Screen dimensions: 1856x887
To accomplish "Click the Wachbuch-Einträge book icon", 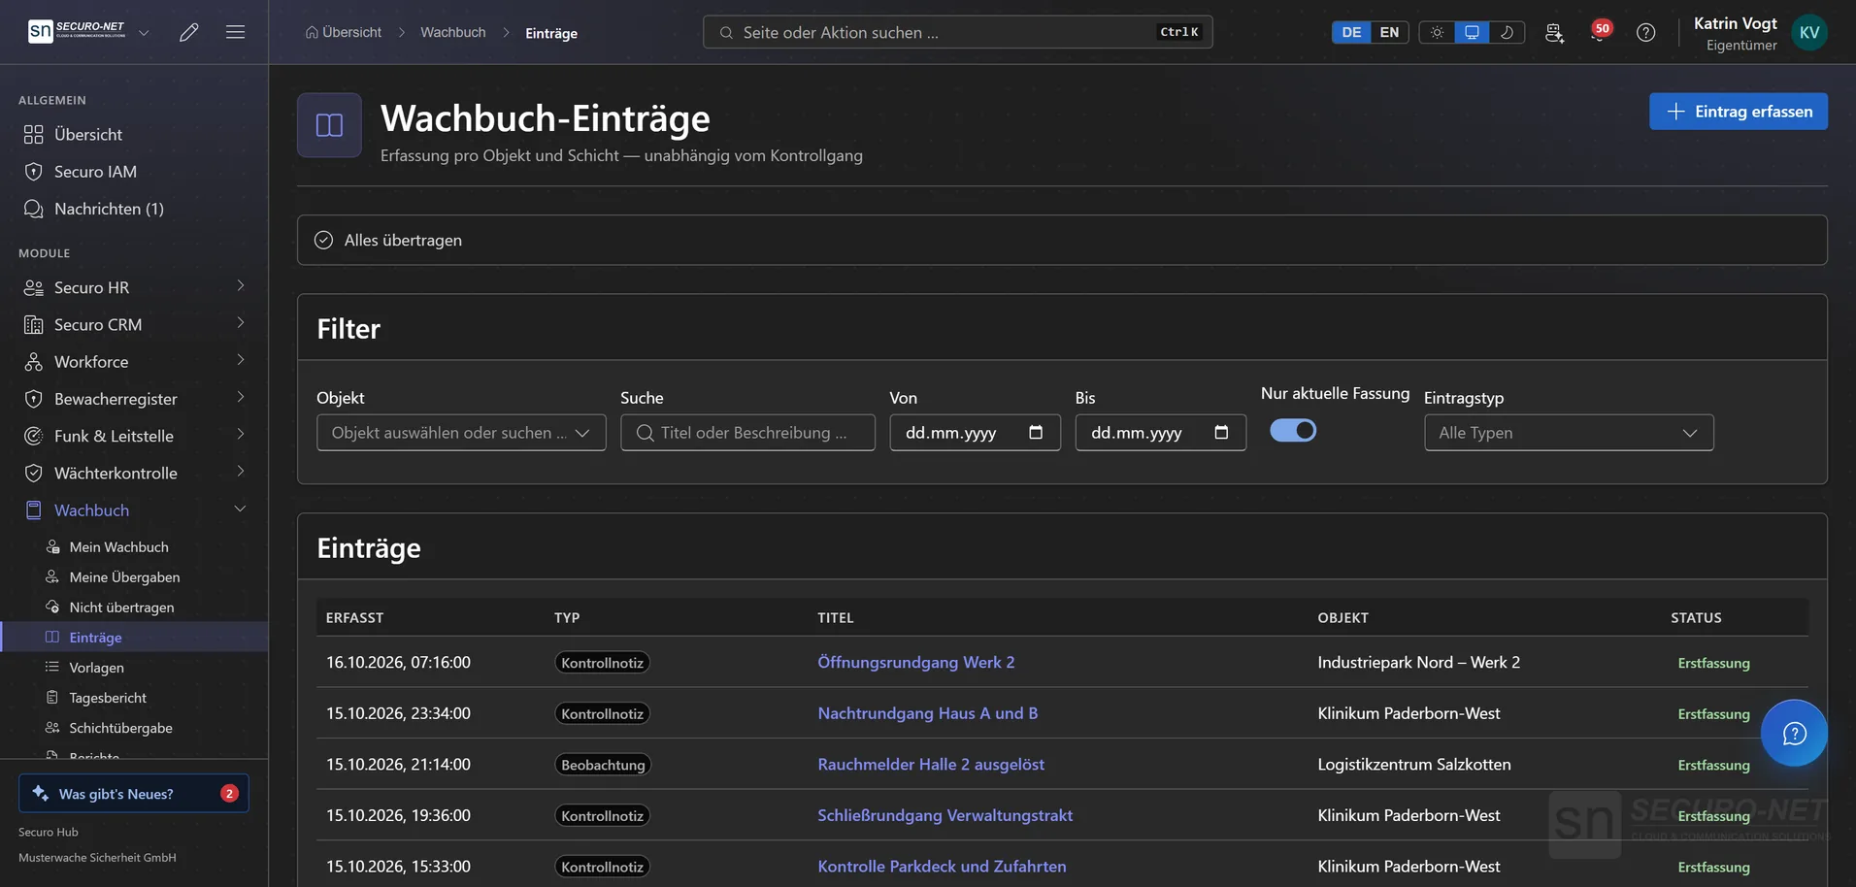I will 329,125.
